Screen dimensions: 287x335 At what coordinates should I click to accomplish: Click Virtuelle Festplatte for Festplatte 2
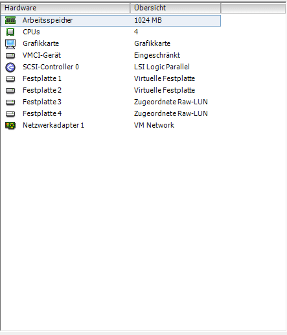click(165, 90)
